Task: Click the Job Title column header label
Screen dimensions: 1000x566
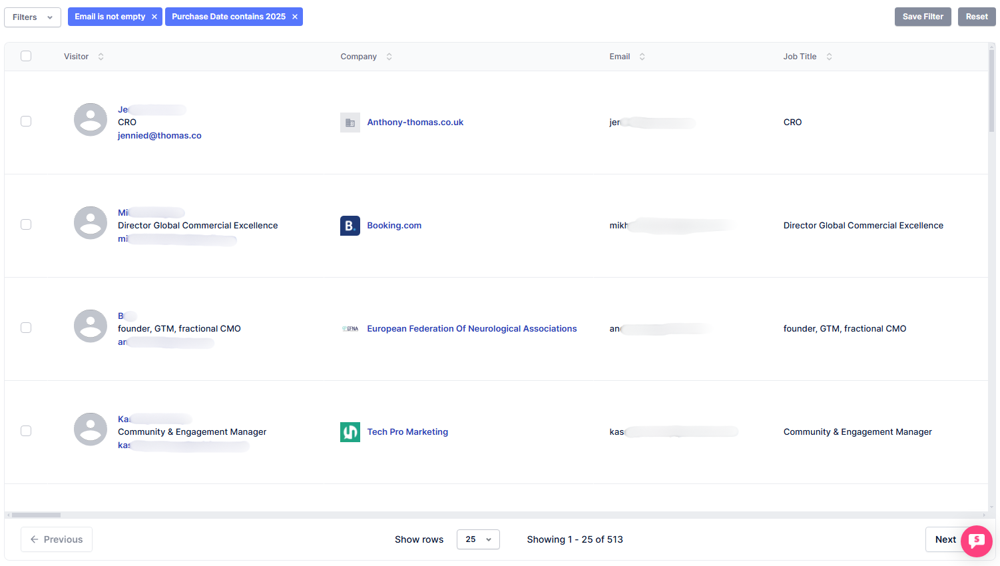Action: click(x=800, y=57)
